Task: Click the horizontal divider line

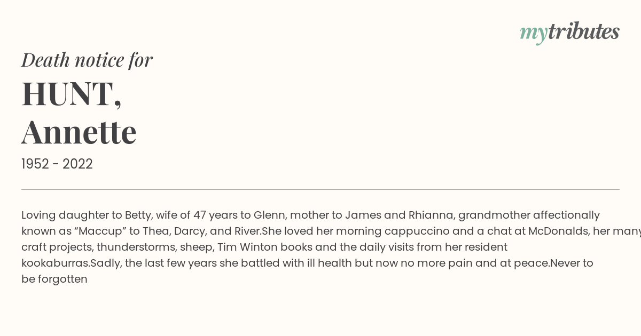Action: pyautogui.click(x=320, y=189)
